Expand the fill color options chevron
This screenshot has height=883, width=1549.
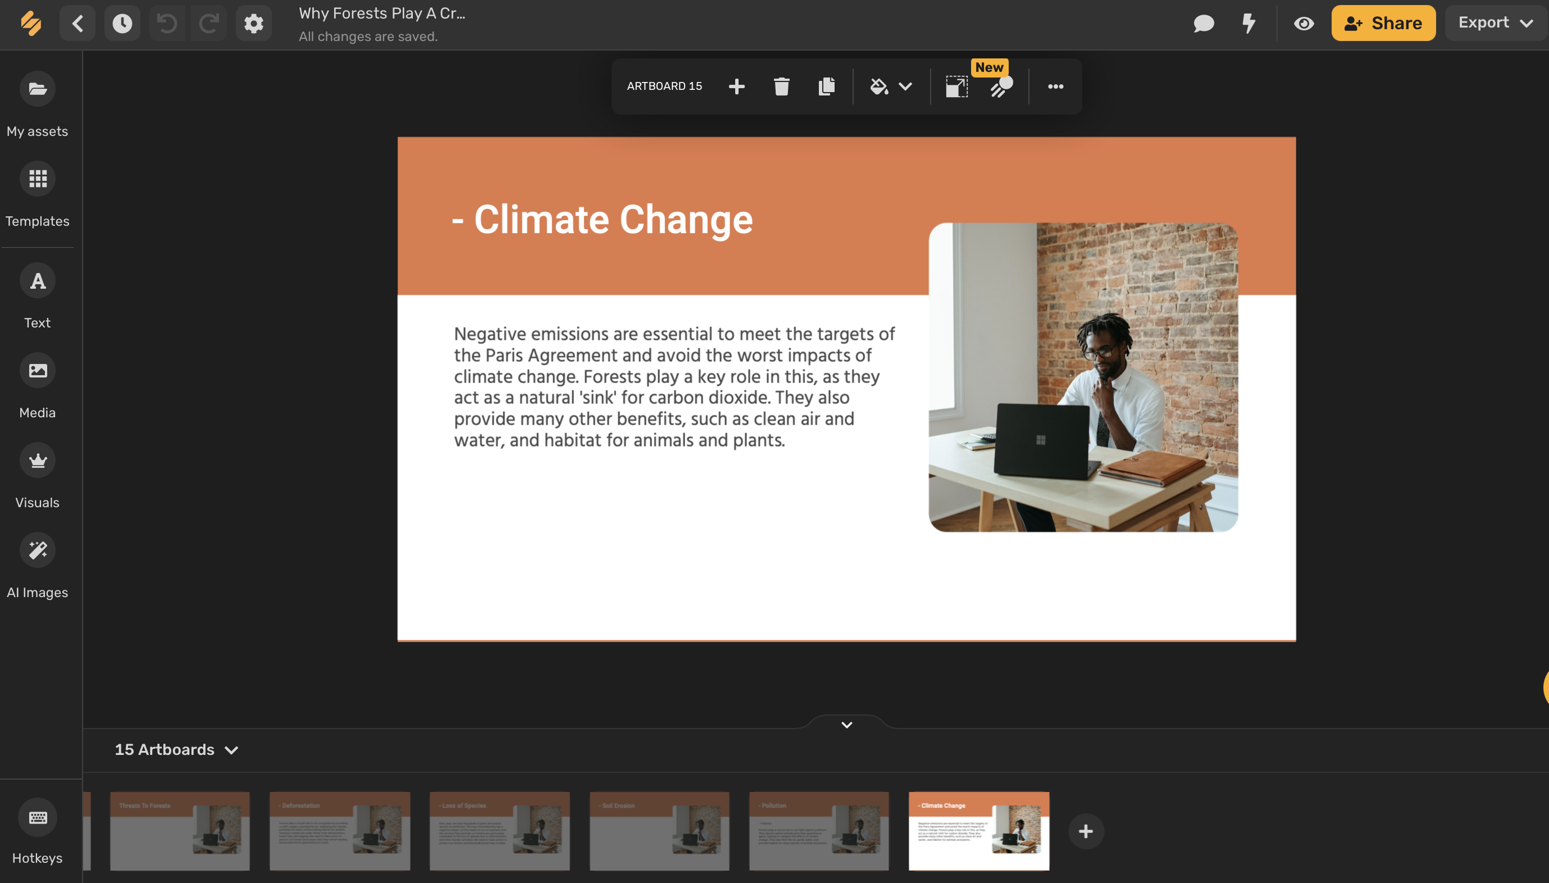point(905,87)
